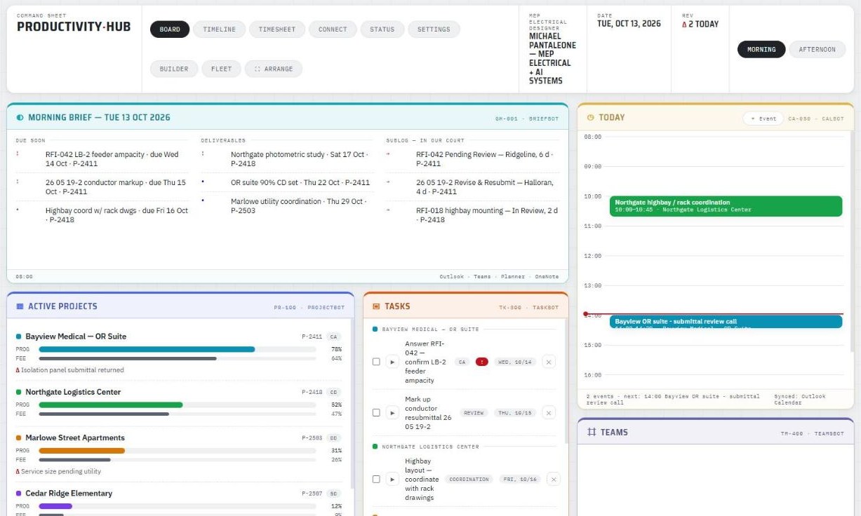The width and height of the screenshot is (861, 516).
Task: Switch to Morning view
Action: click(761, 50)
